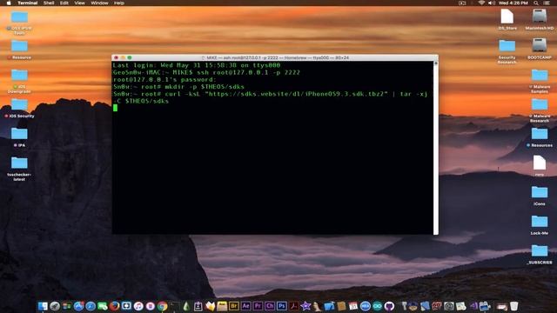Select the Macintosh HD drive icon
Screen dimensions: 557x313
click(540, 19)
